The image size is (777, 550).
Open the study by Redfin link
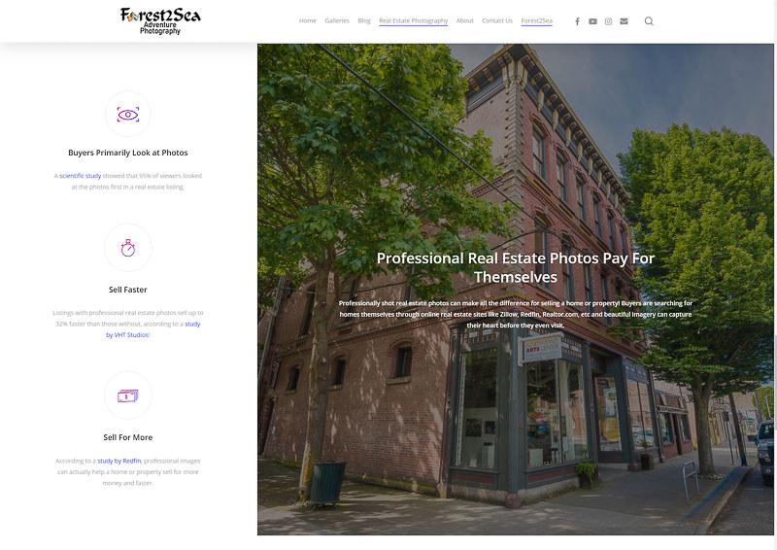[x=119, y=461]
